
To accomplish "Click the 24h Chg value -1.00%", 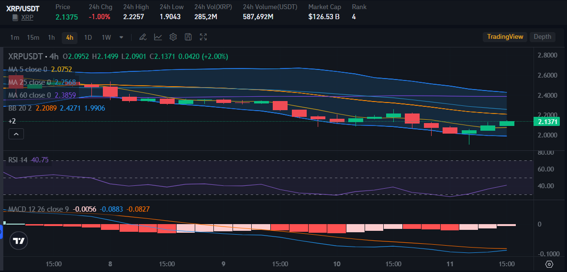I will pos(100,17).
